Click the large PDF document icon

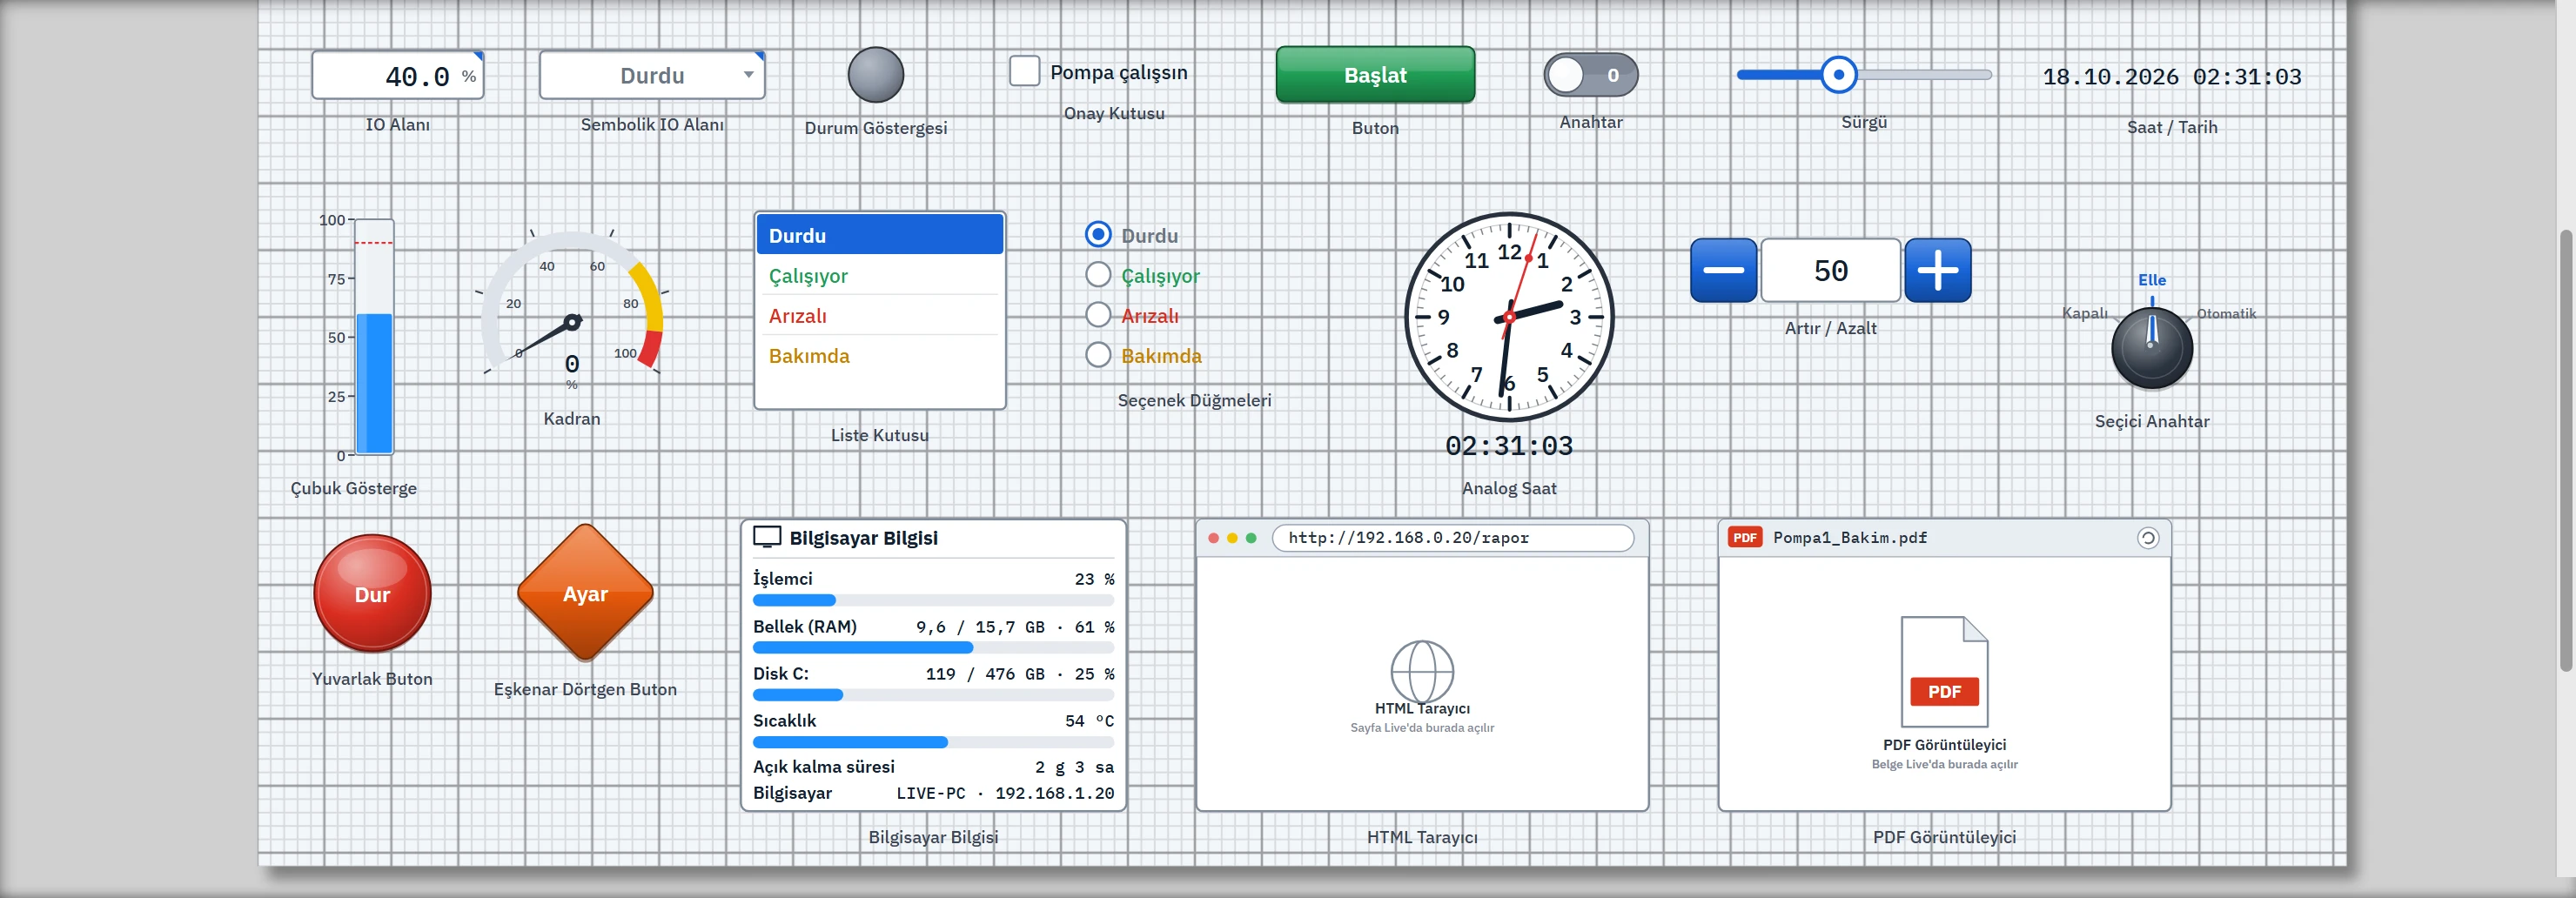click(x=1944, y=671)
